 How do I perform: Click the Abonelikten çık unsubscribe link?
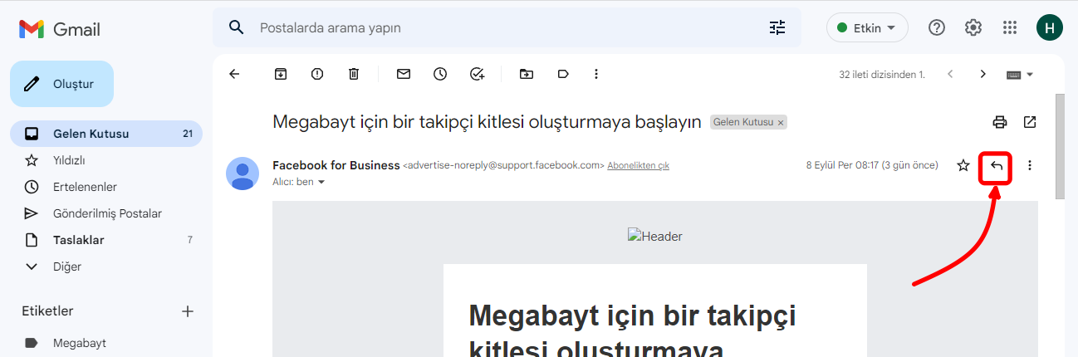638,165
